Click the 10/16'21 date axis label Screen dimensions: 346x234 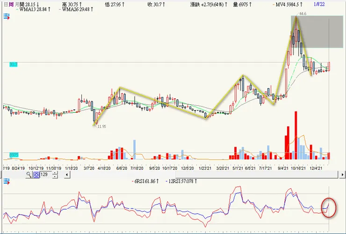[298, 168]
